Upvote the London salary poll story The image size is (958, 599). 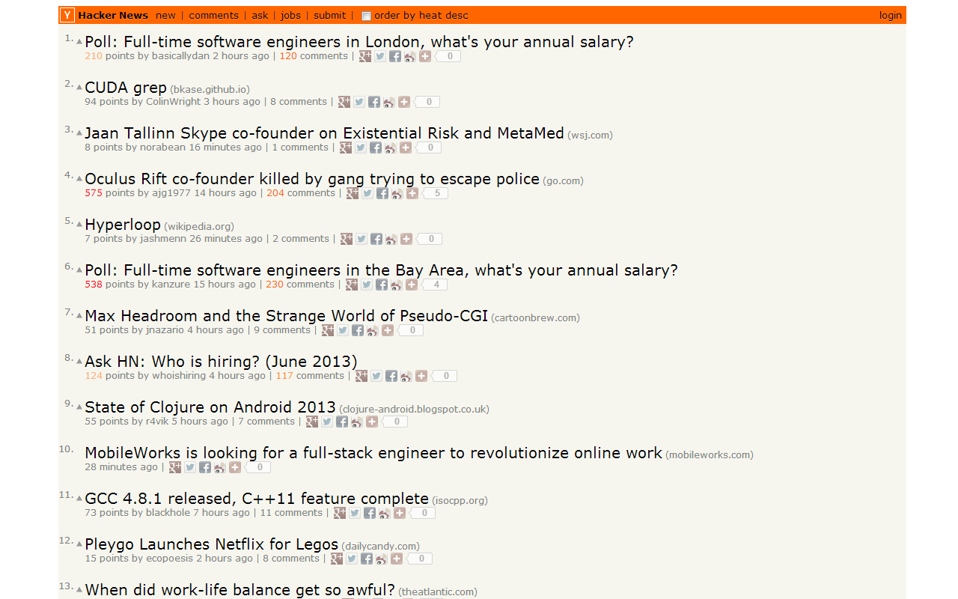79,42
